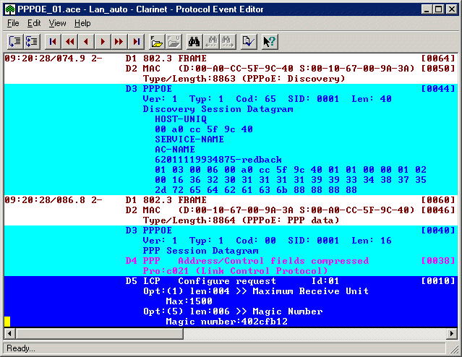
Task: Click the Ready... status bar text
Action: point(21,348)
